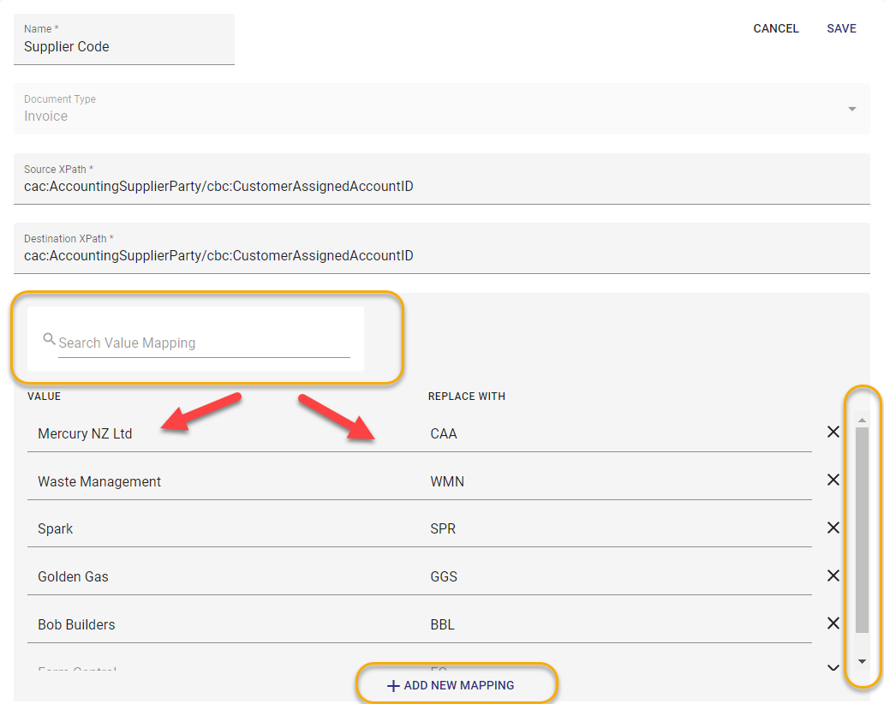
Task: Edit the Name field Supplier Code
Action: click(x=124, y=47)
